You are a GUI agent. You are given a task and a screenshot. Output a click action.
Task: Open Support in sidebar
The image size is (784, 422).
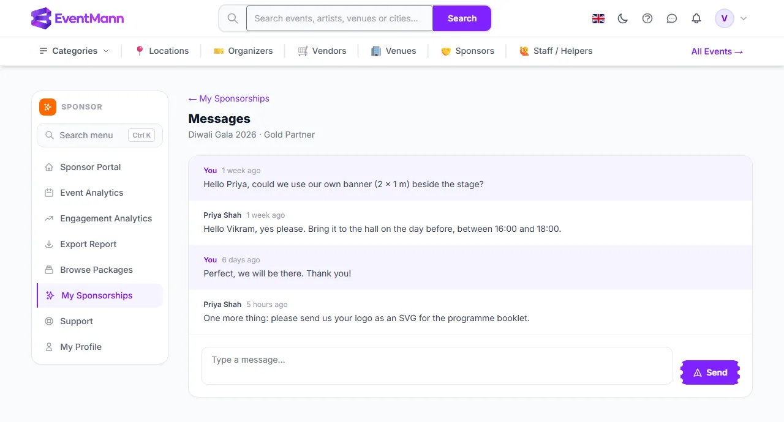pyautogui.click(x=100, y=321)
